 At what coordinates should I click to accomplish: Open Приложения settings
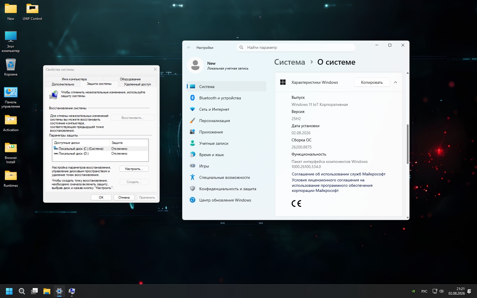[227, 132]
